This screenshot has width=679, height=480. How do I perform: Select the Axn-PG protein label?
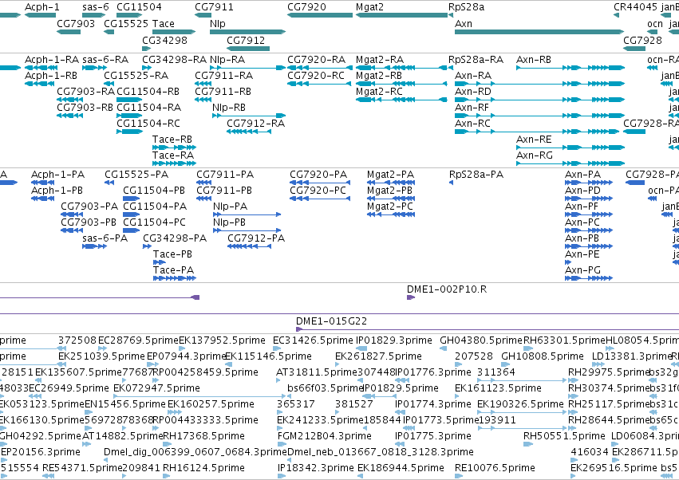click(x=583, y=270)
